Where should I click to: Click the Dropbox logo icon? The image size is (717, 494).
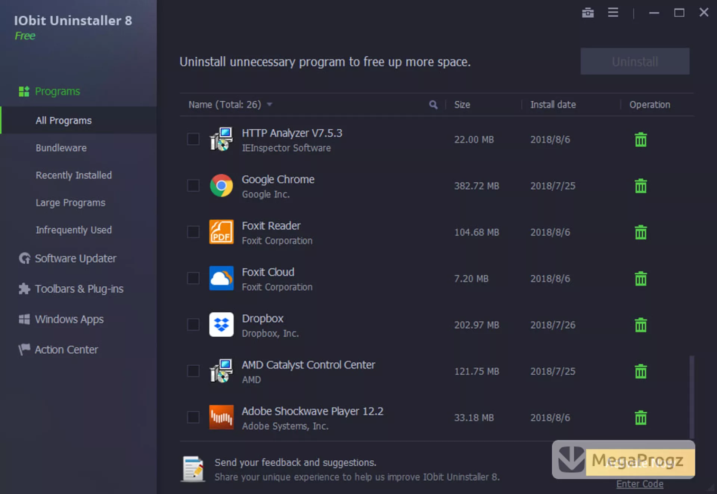coord(221,324)
